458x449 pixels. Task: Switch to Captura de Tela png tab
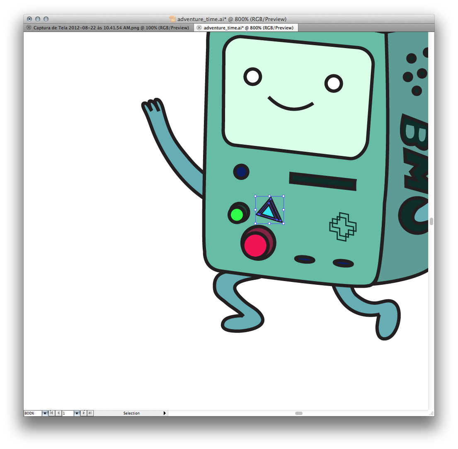(x=111, y=28)
